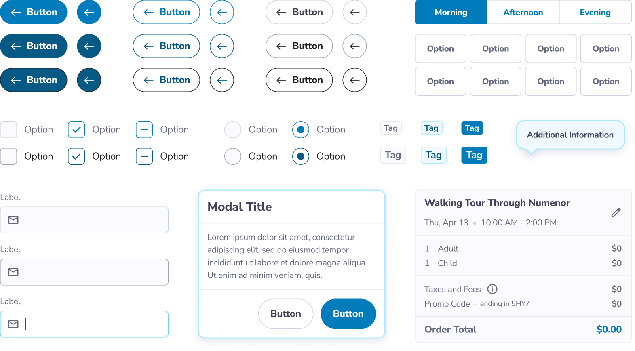Click the info icon beside Taxes and Fees
The height and width of the screenshot is (351, 635).
492,289
